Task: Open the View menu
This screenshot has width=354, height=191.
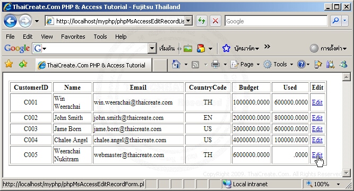Action: [47, 37]
